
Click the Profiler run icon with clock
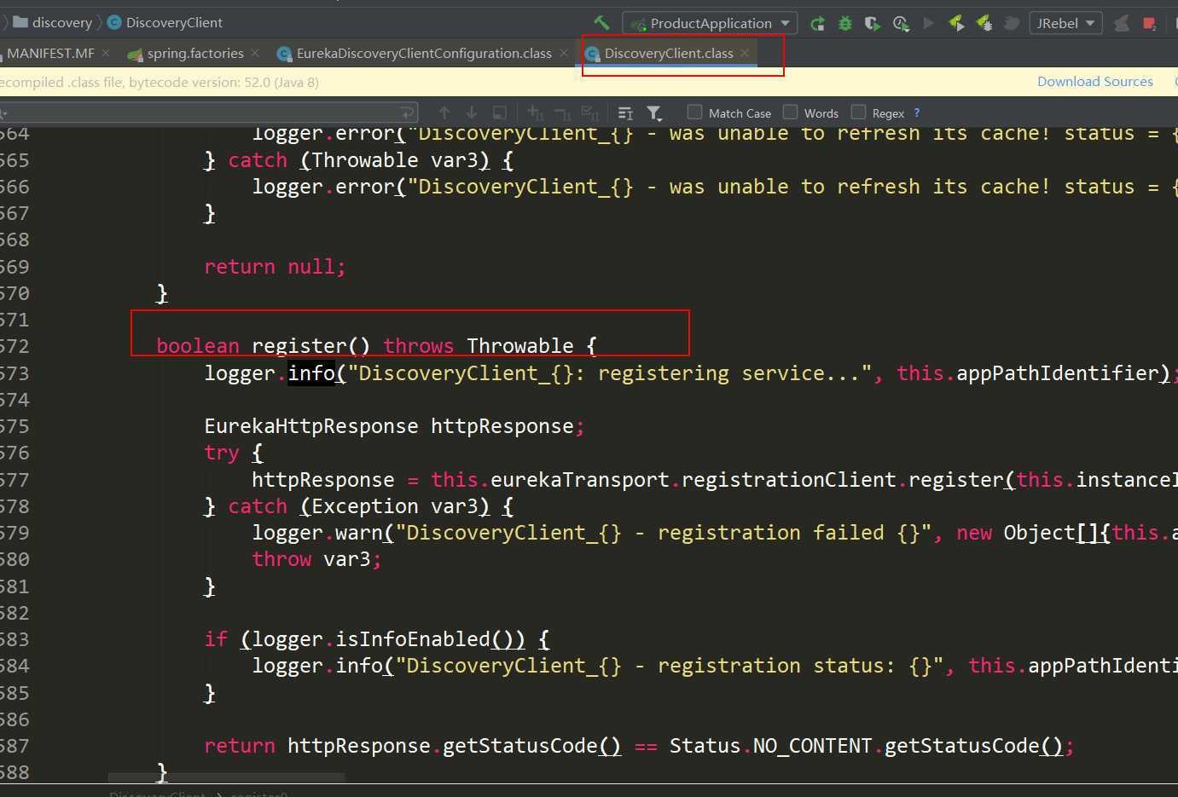coord(901,24)
